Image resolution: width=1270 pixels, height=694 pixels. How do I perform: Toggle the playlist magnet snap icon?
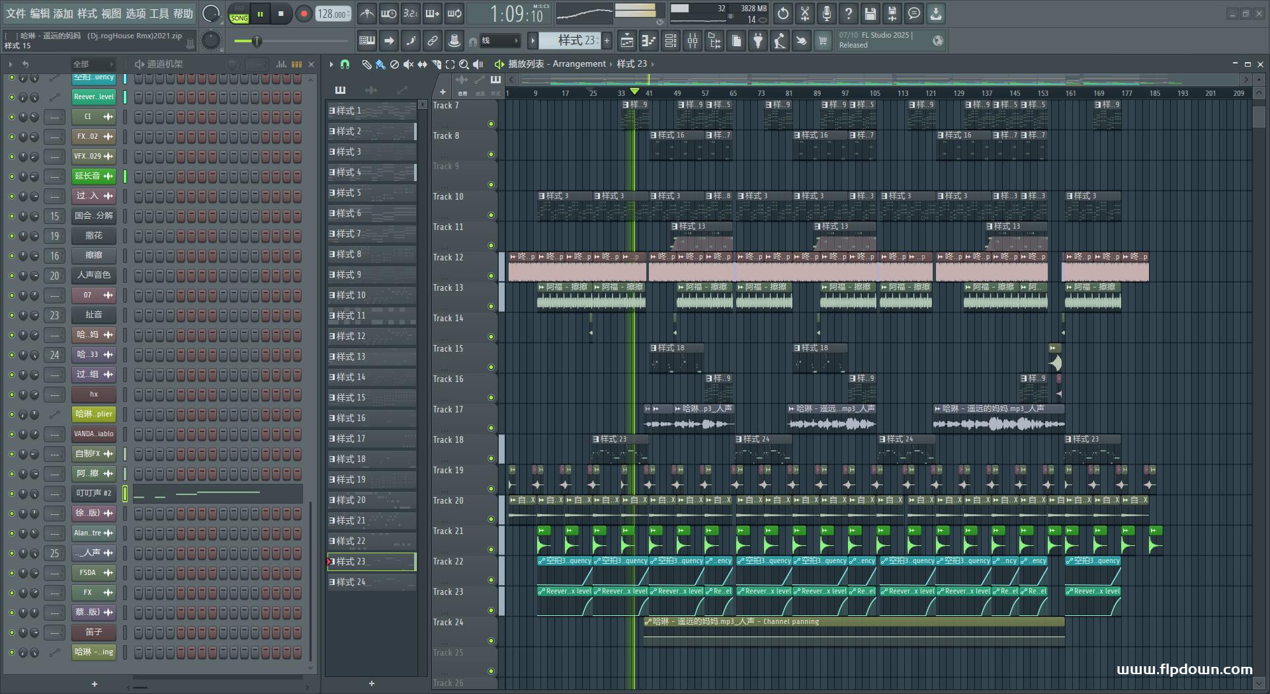345,64
